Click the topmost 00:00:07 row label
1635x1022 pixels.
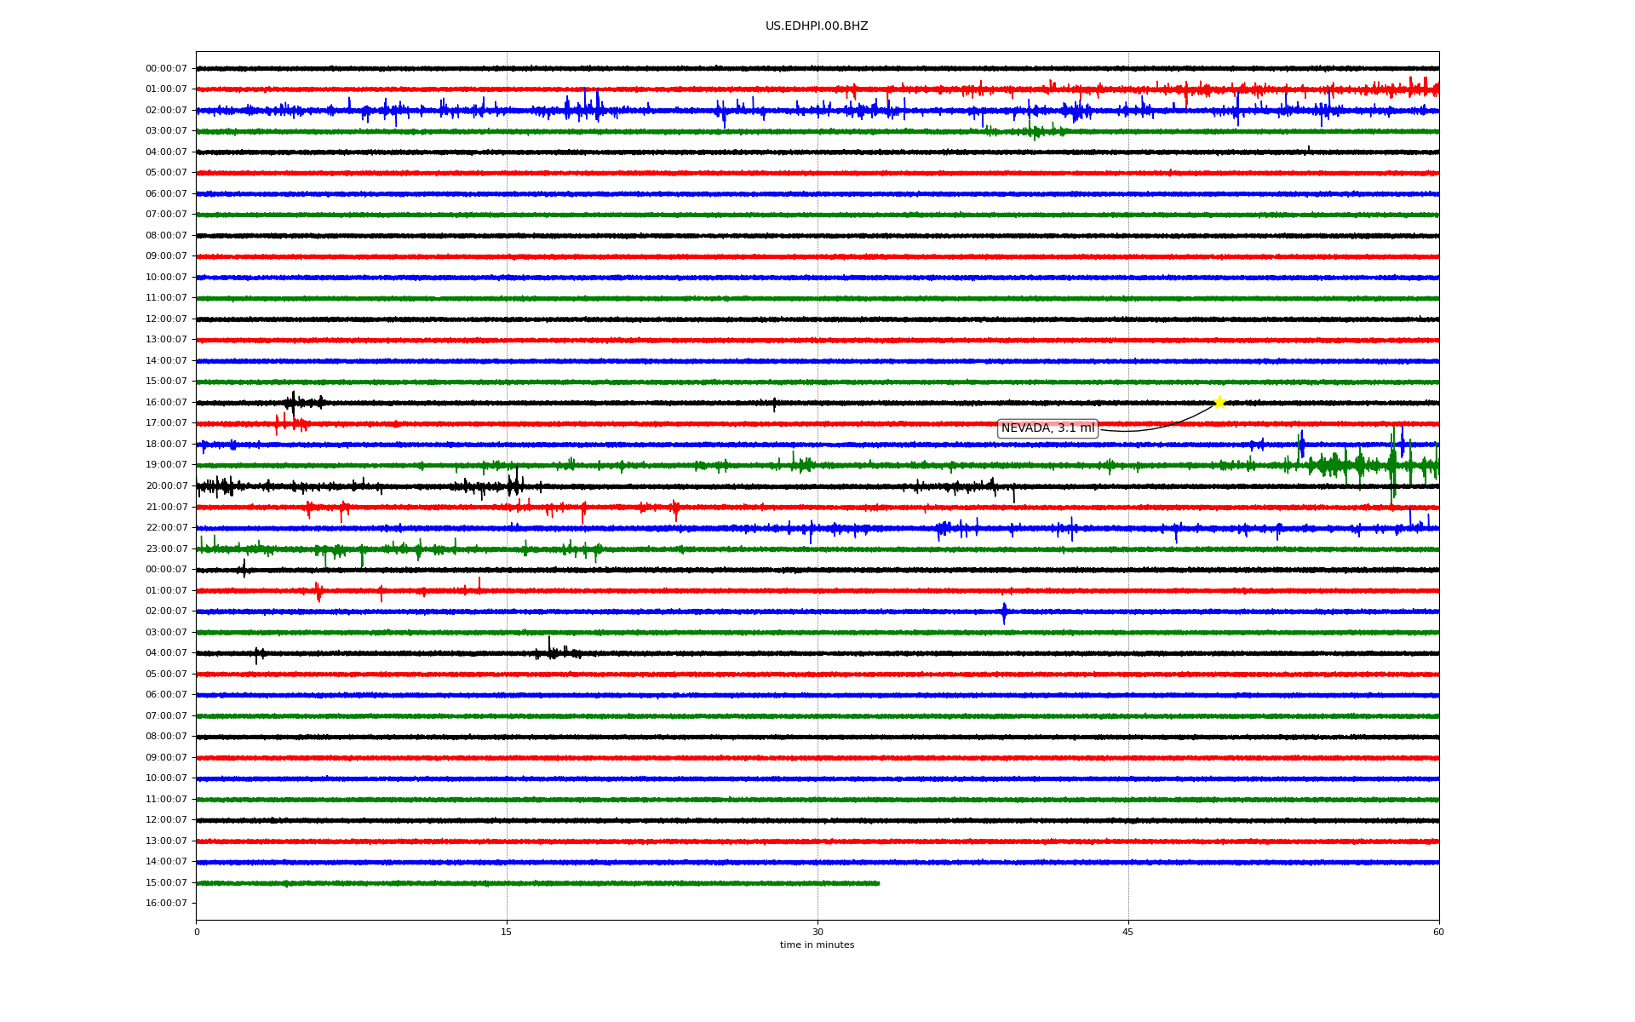coord(166,68)
